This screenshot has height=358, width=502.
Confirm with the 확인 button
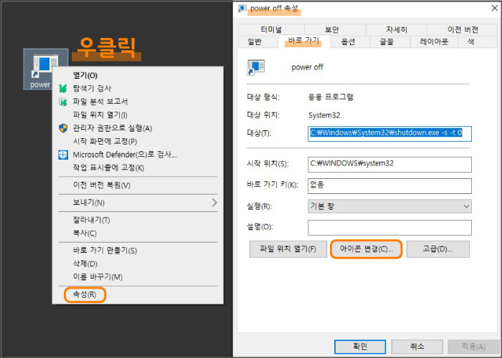(x=360, y=347)
